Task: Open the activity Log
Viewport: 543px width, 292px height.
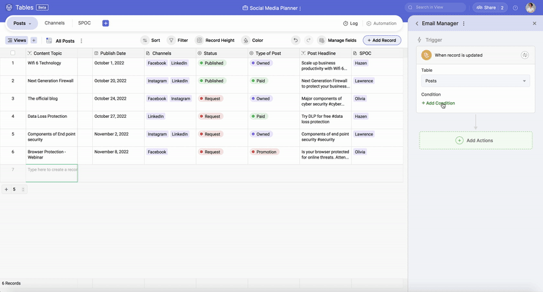Action: [x=350, y=23]
